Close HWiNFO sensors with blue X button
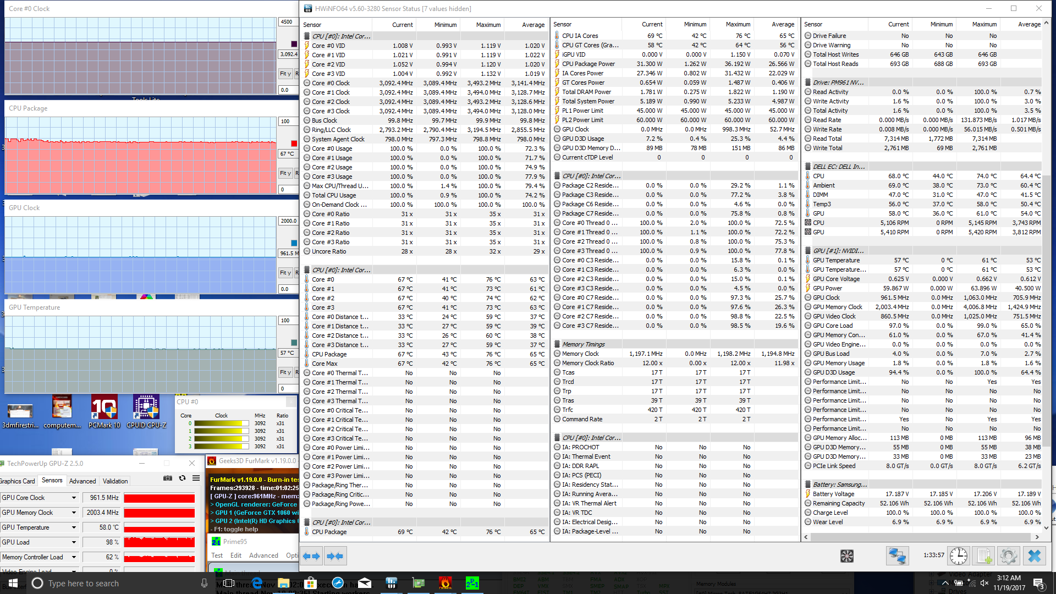1056x594 pixels. tap(1035, 556)
